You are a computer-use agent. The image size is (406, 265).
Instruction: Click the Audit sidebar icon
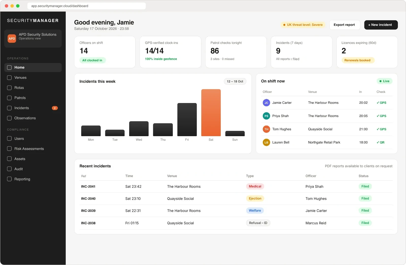9,169
